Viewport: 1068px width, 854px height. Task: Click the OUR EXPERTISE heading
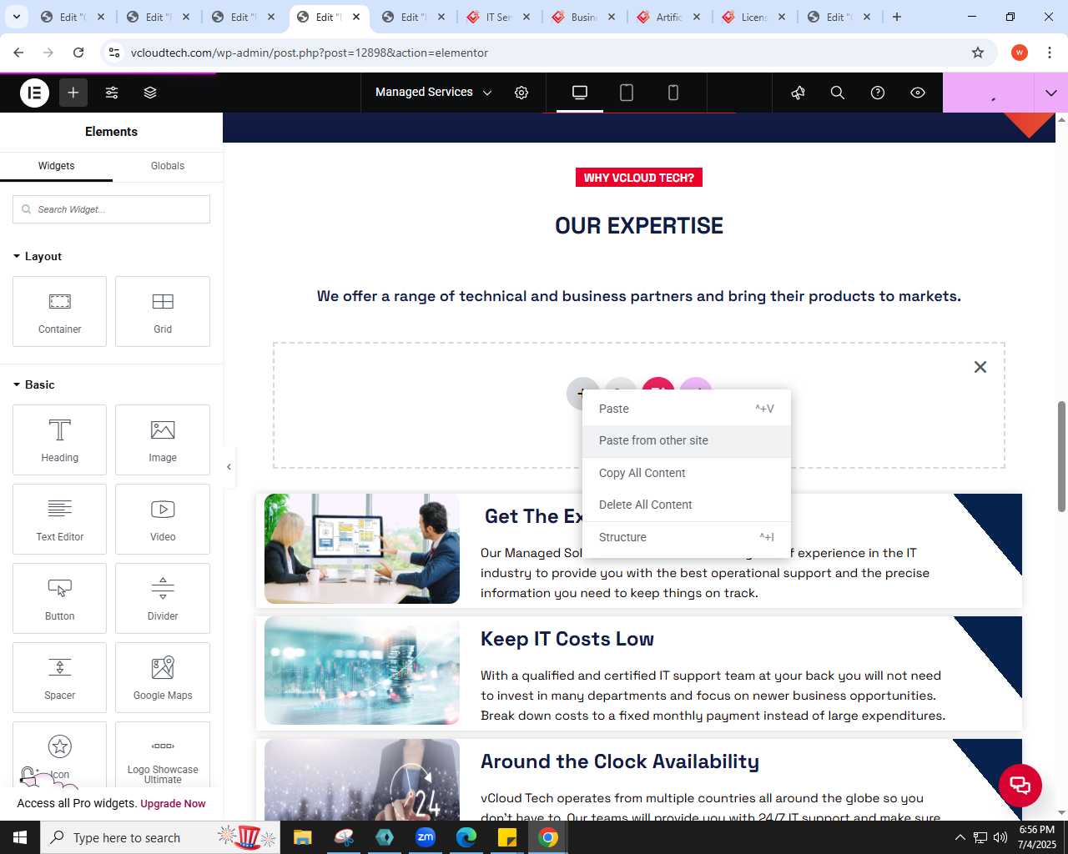coord(639,226)
